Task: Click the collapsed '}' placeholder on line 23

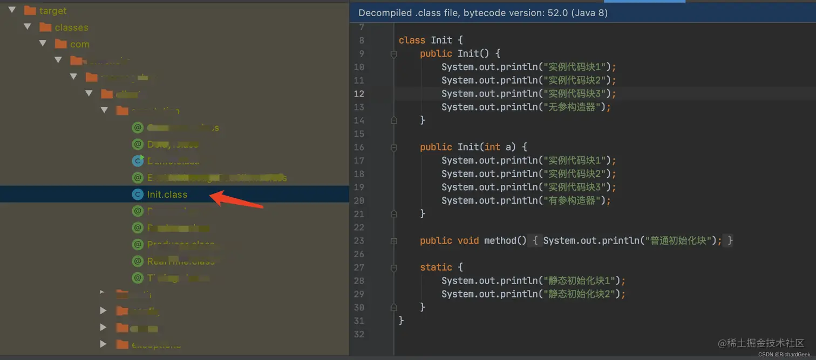Action: tap(730, 240)
